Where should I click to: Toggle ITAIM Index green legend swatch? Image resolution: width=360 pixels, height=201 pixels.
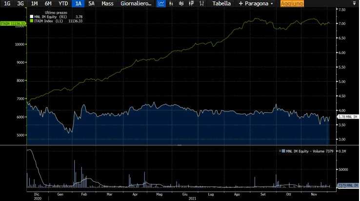click(x=31, y=21)
